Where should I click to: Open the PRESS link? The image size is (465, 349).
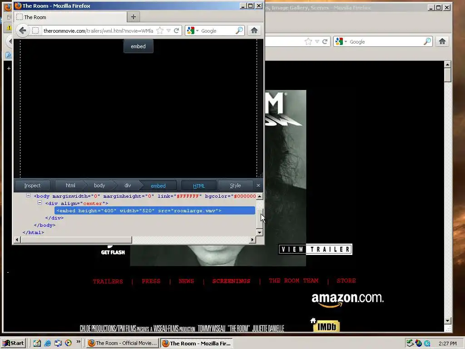(x=151, y=281)
